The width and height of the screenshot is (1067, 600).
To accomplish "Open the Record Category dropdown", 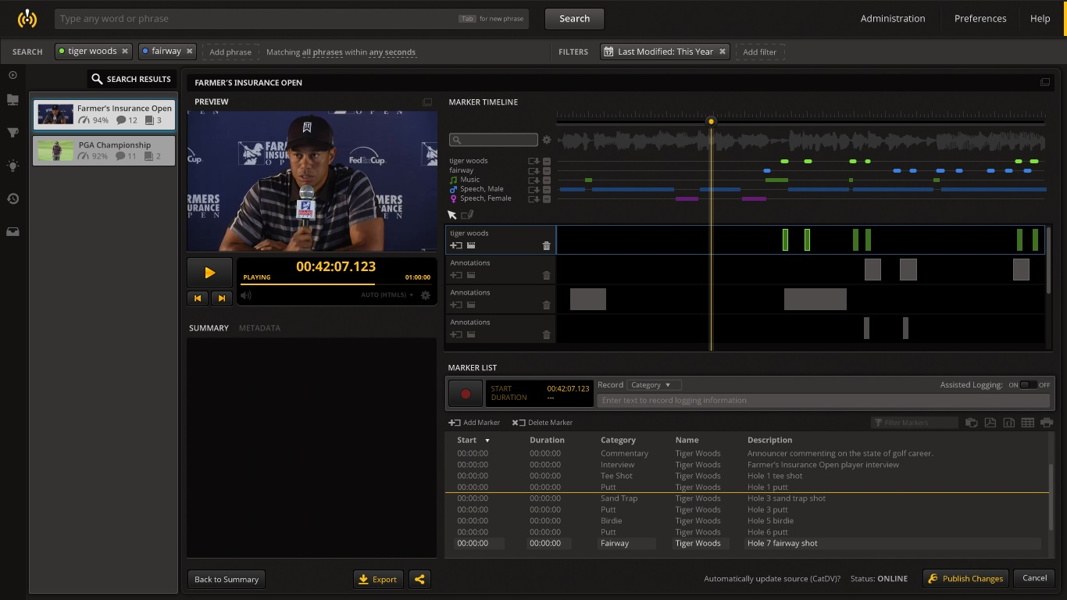I will (x=654, y=384).
